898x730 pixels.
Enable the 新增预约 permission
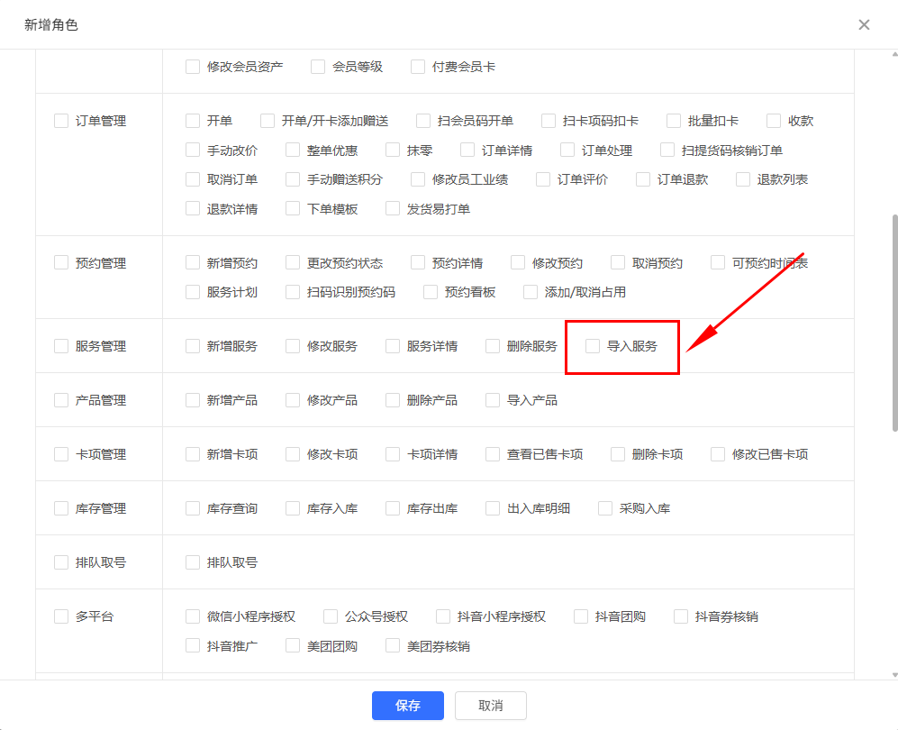(193, 263)
